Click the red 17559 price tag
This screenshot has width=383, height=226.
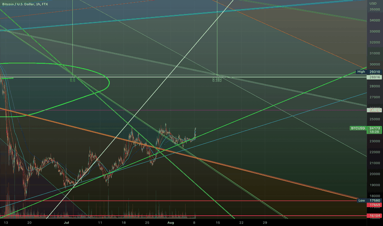coord(374,205)
